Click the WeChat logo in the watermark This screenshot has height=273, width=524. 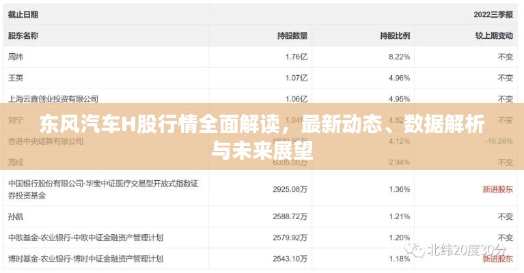[415, 249]
